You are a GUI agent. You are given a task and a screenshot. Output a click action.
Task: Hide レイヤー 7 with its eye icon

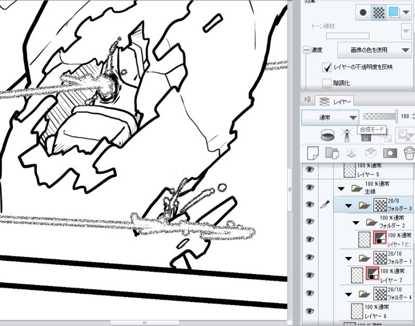(x=309, y=276)
